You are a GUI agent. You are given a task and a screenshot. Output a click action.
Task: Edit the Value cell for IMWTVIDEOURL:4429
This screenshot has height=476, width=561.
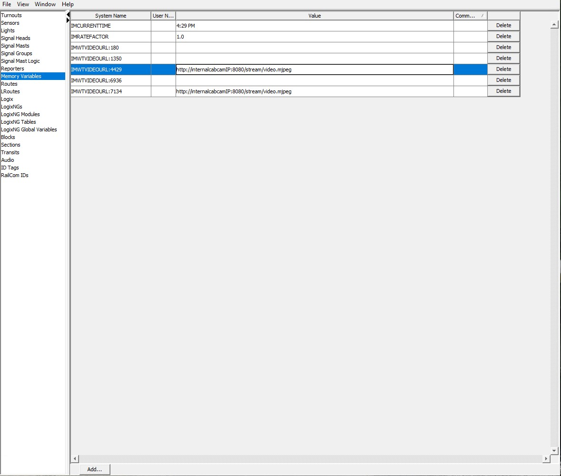314,69
